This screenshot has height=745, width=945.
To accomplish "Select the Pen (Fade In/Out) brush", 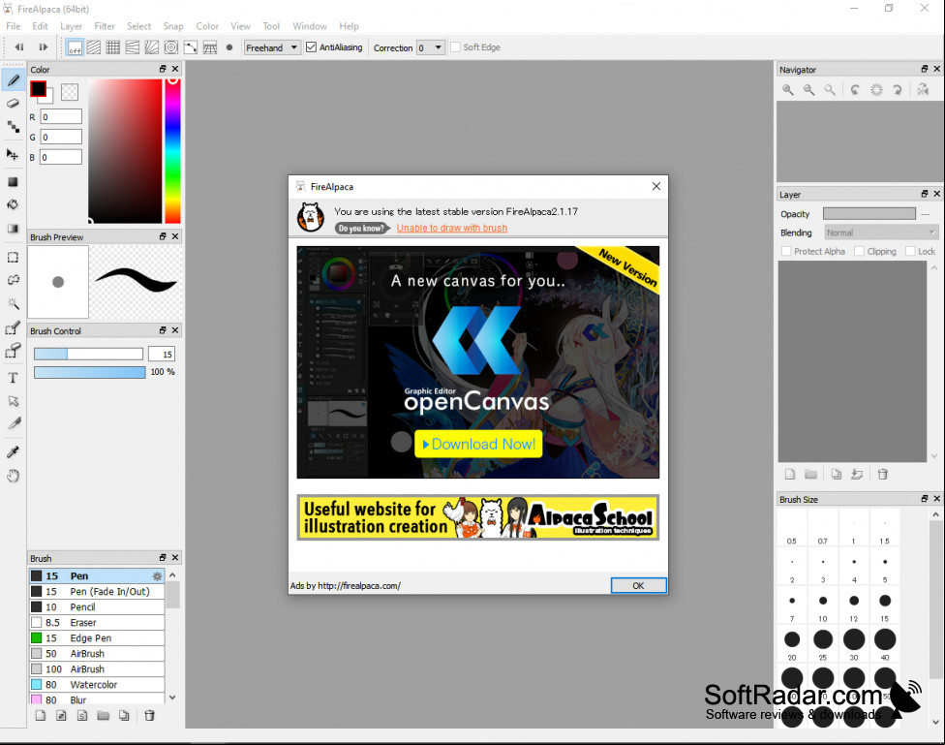I will click(x=97, y=592).
